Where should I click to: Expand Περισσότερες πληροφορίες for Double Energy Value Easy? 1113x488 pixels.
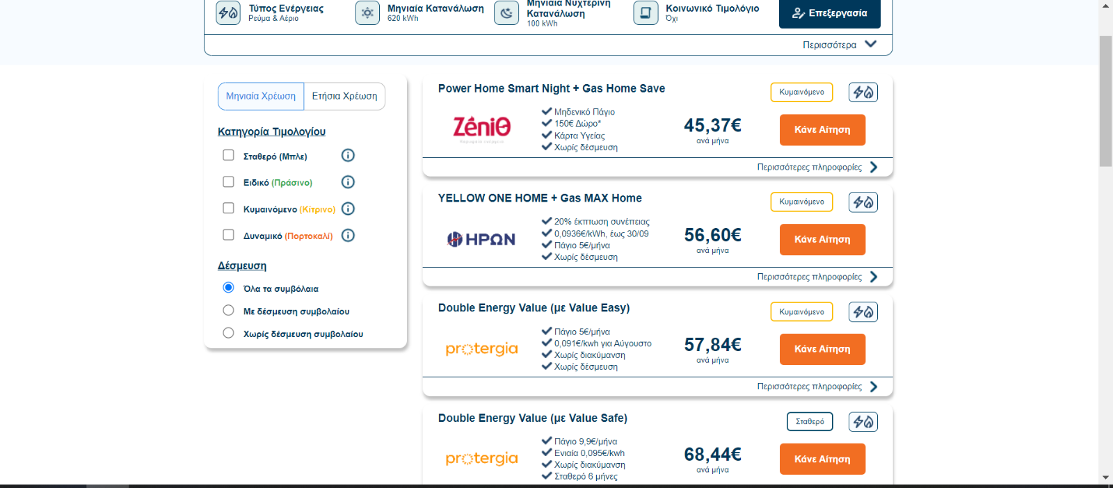pyautogui.click(x=817, y=387)
